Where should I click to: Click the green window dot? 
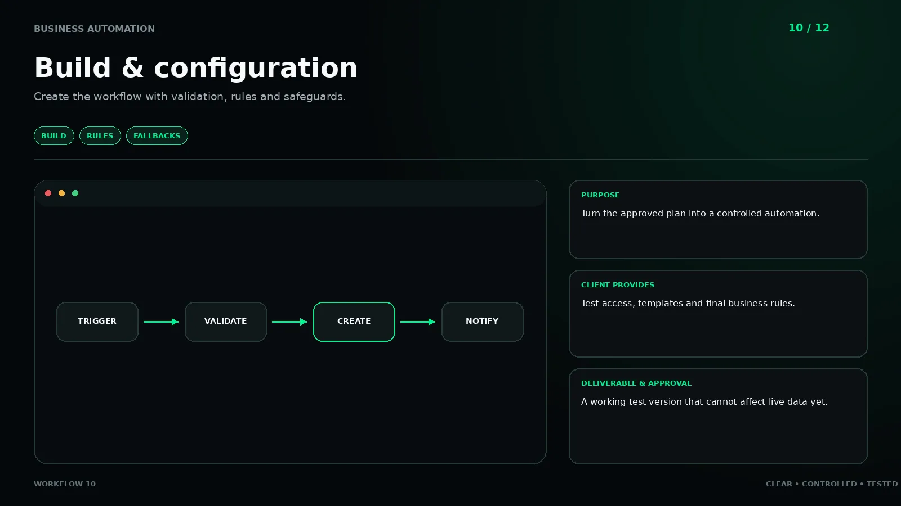click(75, 193)
